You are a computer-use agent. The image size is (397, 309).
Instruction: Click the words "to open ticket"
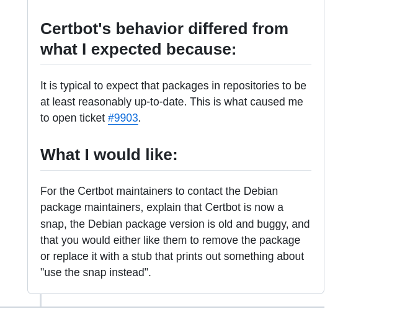[x=73, y=118]
